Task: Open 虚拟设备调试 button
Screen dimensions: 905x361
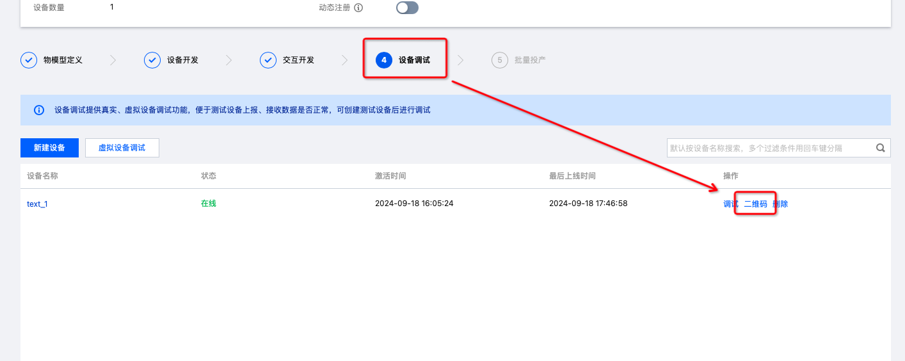Action: point(122,148)
